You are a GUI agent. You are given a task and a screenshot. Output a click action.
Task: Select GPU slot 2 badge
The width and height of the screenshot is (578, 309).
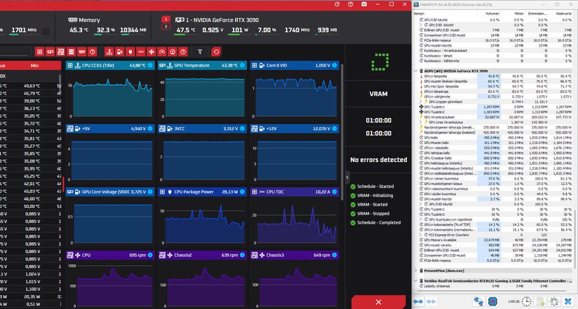click(166, 26)
